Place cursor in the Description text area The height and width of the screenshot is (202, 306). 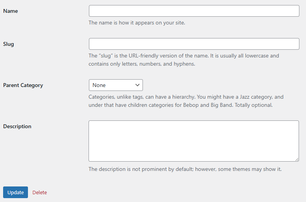(193, 141)
